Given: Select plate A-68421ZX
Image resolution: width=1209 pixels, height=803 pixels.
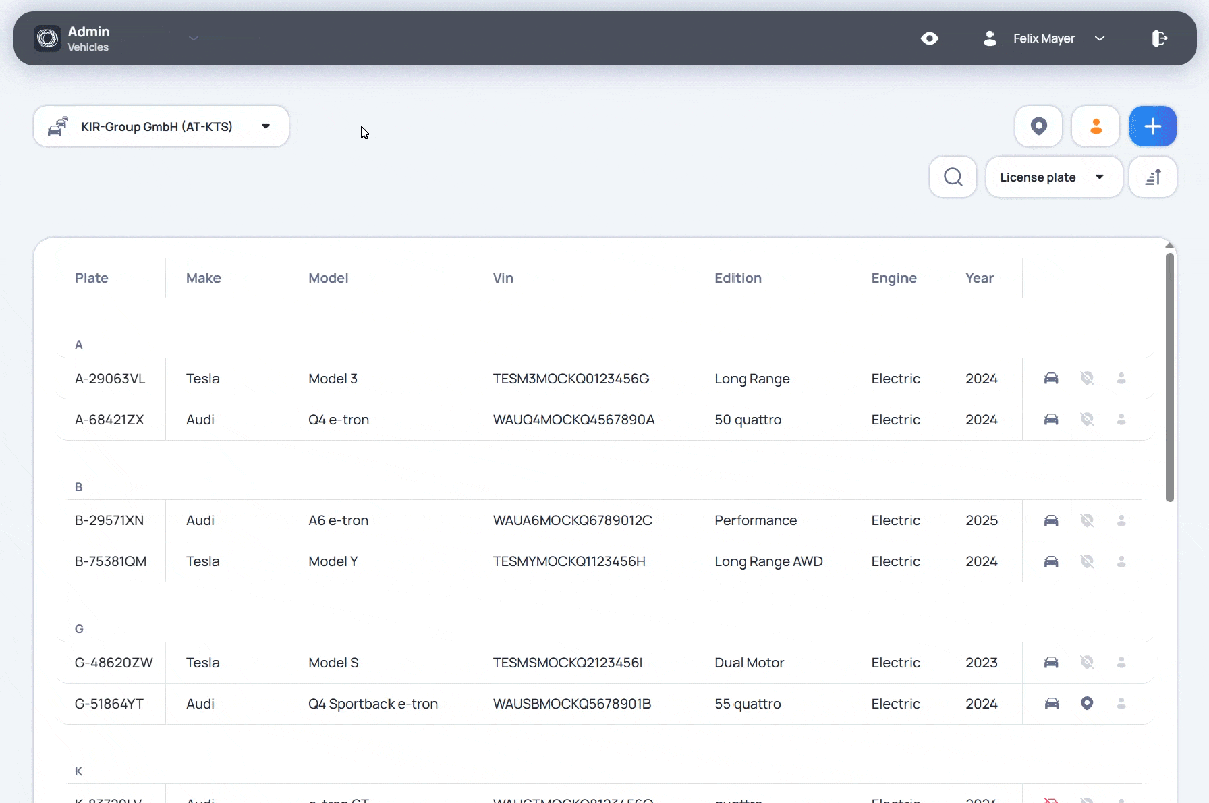Looking at the screenshot, I should pos(109,420).
